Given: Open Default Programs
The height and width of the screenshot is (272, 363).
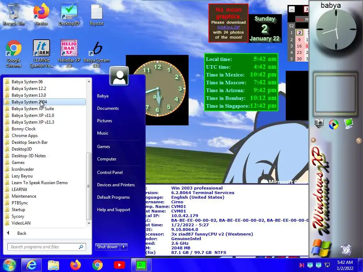Looking at the screenshot, I should pos(113,197).
